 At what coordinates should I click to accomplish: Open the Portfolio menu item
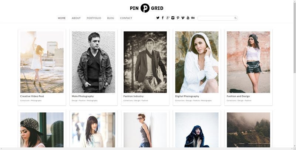94,18
